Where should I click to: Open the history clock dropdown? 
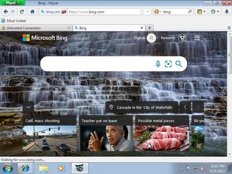click(x=215, y=12)
